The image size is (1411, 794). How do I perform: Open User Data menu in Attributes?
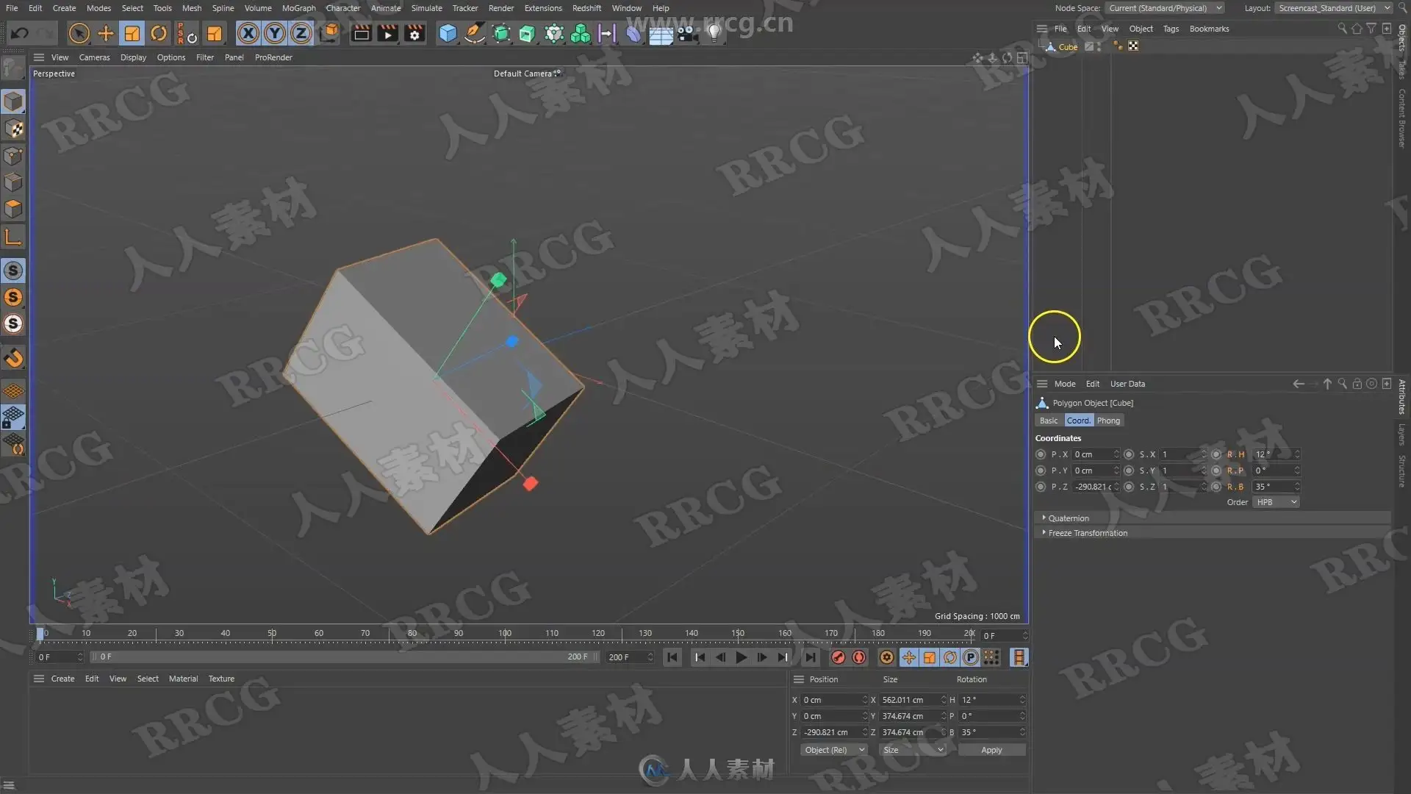(x=1127, y=384)
